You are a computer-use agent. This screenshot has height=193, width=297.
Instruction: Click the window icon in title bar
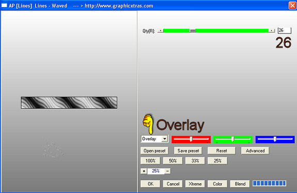(4, 6)
